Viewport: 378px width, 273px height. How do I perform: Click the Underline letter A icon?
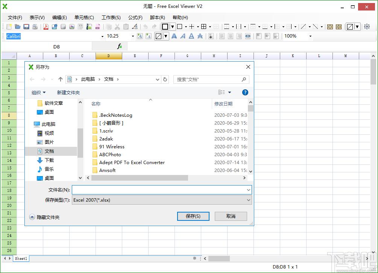pos(191,36)
